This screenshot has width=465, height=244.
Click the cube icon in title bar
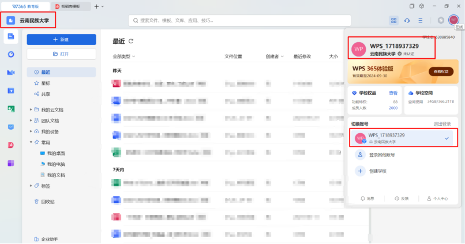[422, 6]
